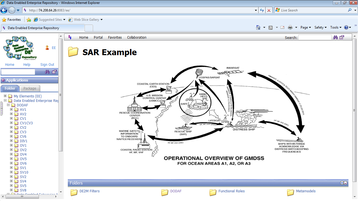Switch to the Package tab
Screen dimensions: 358x201
click(30, 88)
